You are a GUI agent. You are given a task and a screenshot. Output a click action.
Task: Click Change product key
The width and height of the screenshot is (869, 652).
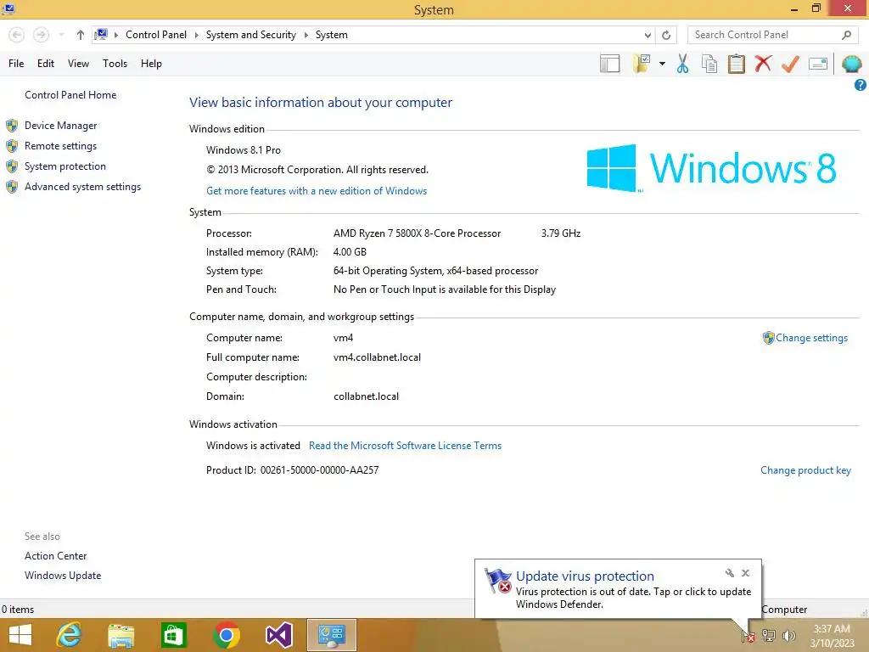[805, 470]
